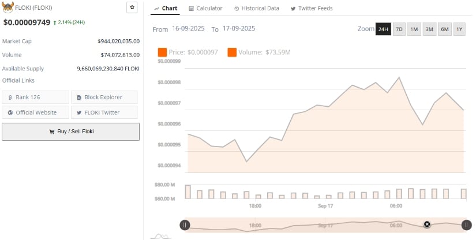Click the calculator icon in Calculator tab

191,9
